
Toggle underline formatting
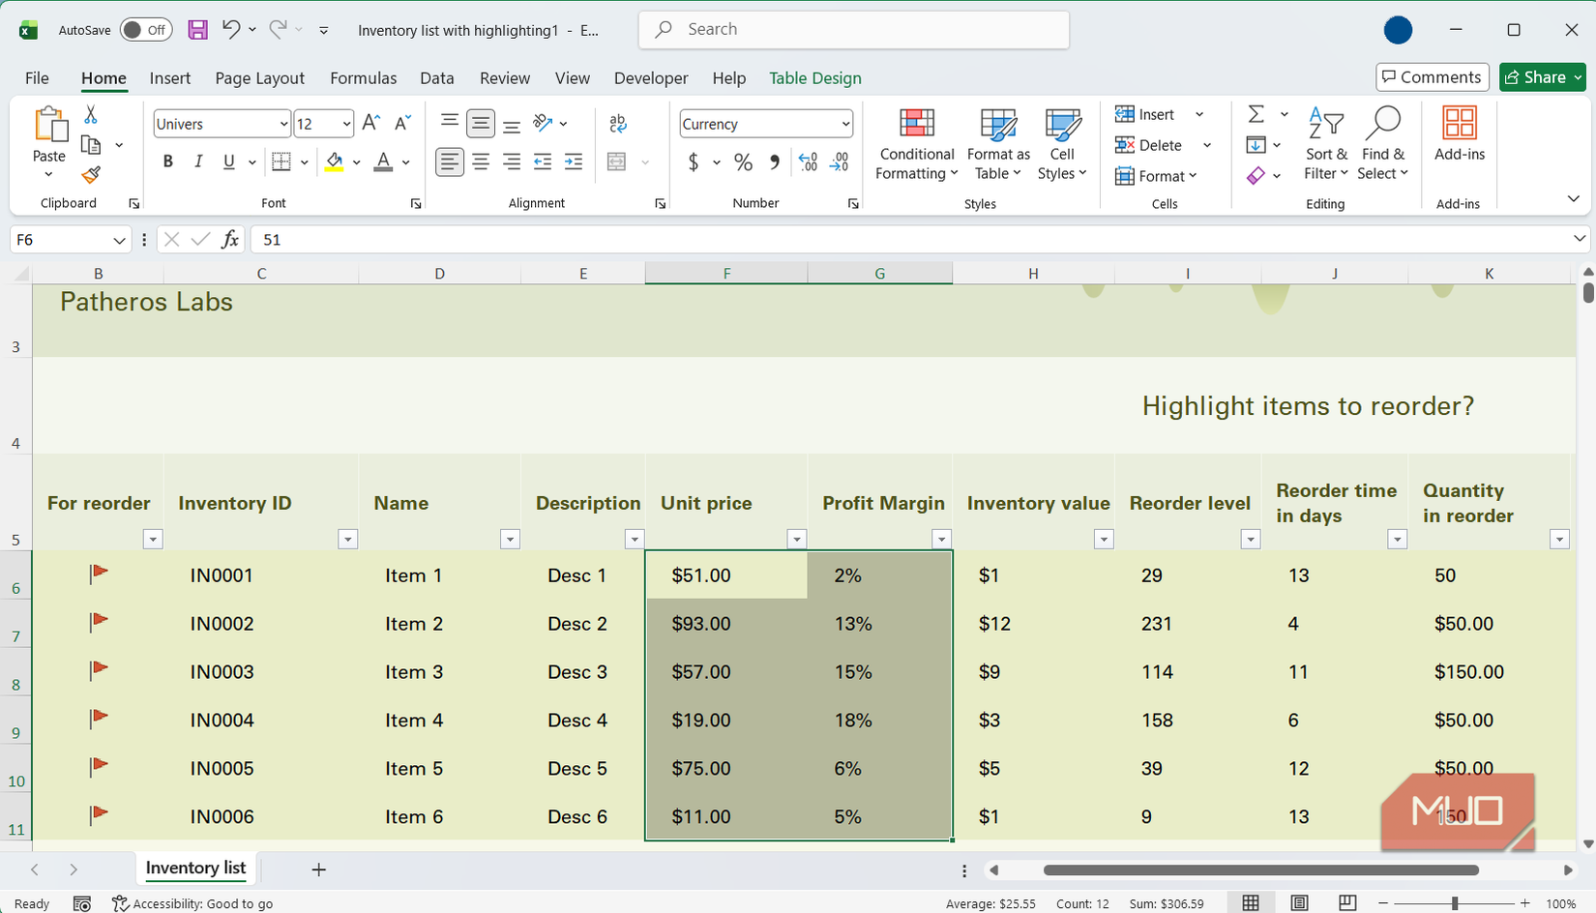coord(229,162)
